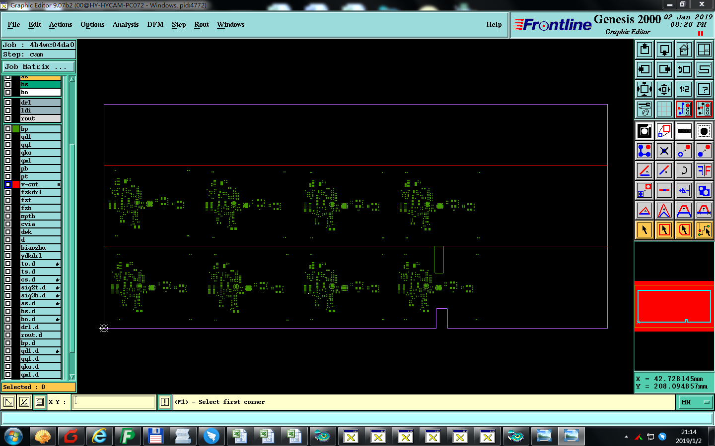
Task: Open the Options menu
Action: [x=92, y=24]
